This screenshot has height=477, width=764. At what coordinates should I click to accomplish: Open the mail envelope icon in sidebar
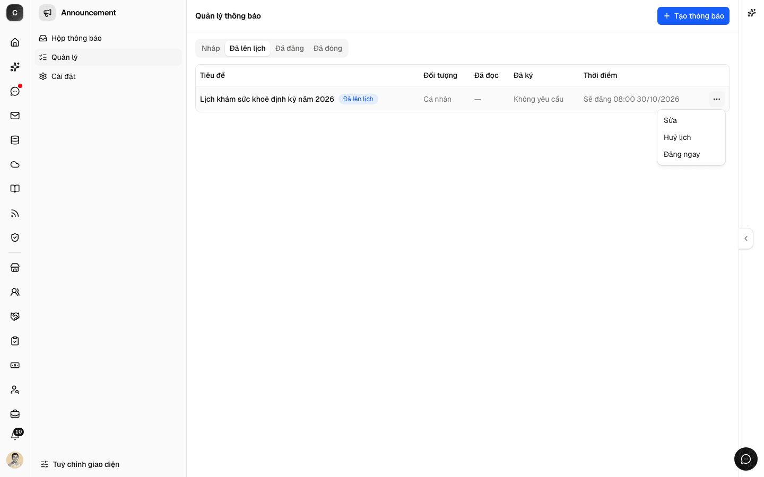[15, 116]
